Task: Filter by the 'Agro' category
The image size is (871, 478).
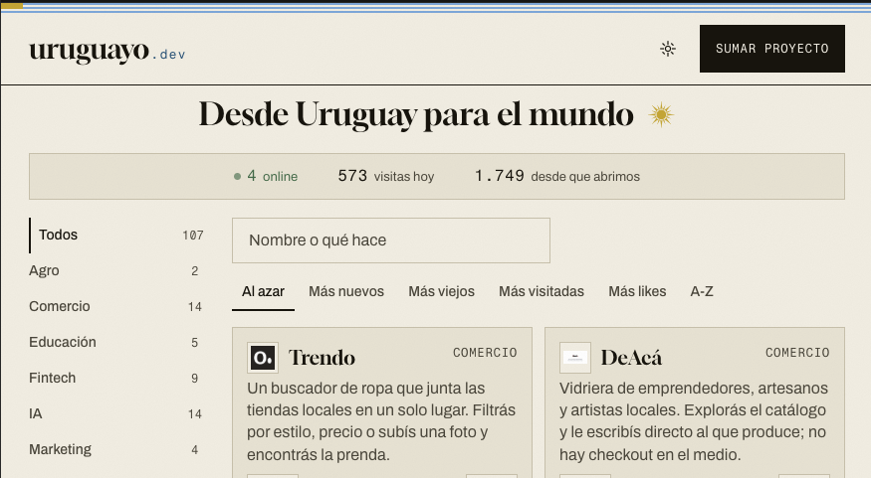Action: tap(117, 270)
